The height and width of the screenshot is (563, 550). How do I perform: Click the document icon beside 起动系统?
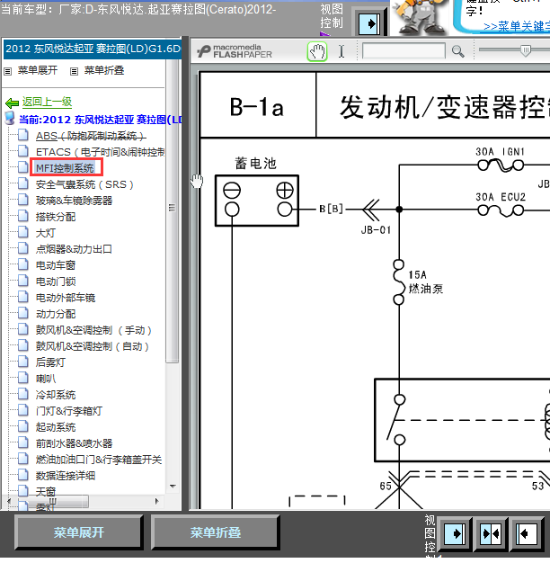click(x=23, y=426)
